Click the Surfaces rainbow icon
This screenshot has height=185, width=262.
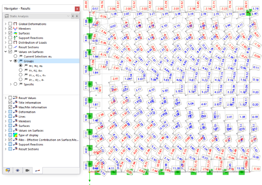(x=16, y=33)
